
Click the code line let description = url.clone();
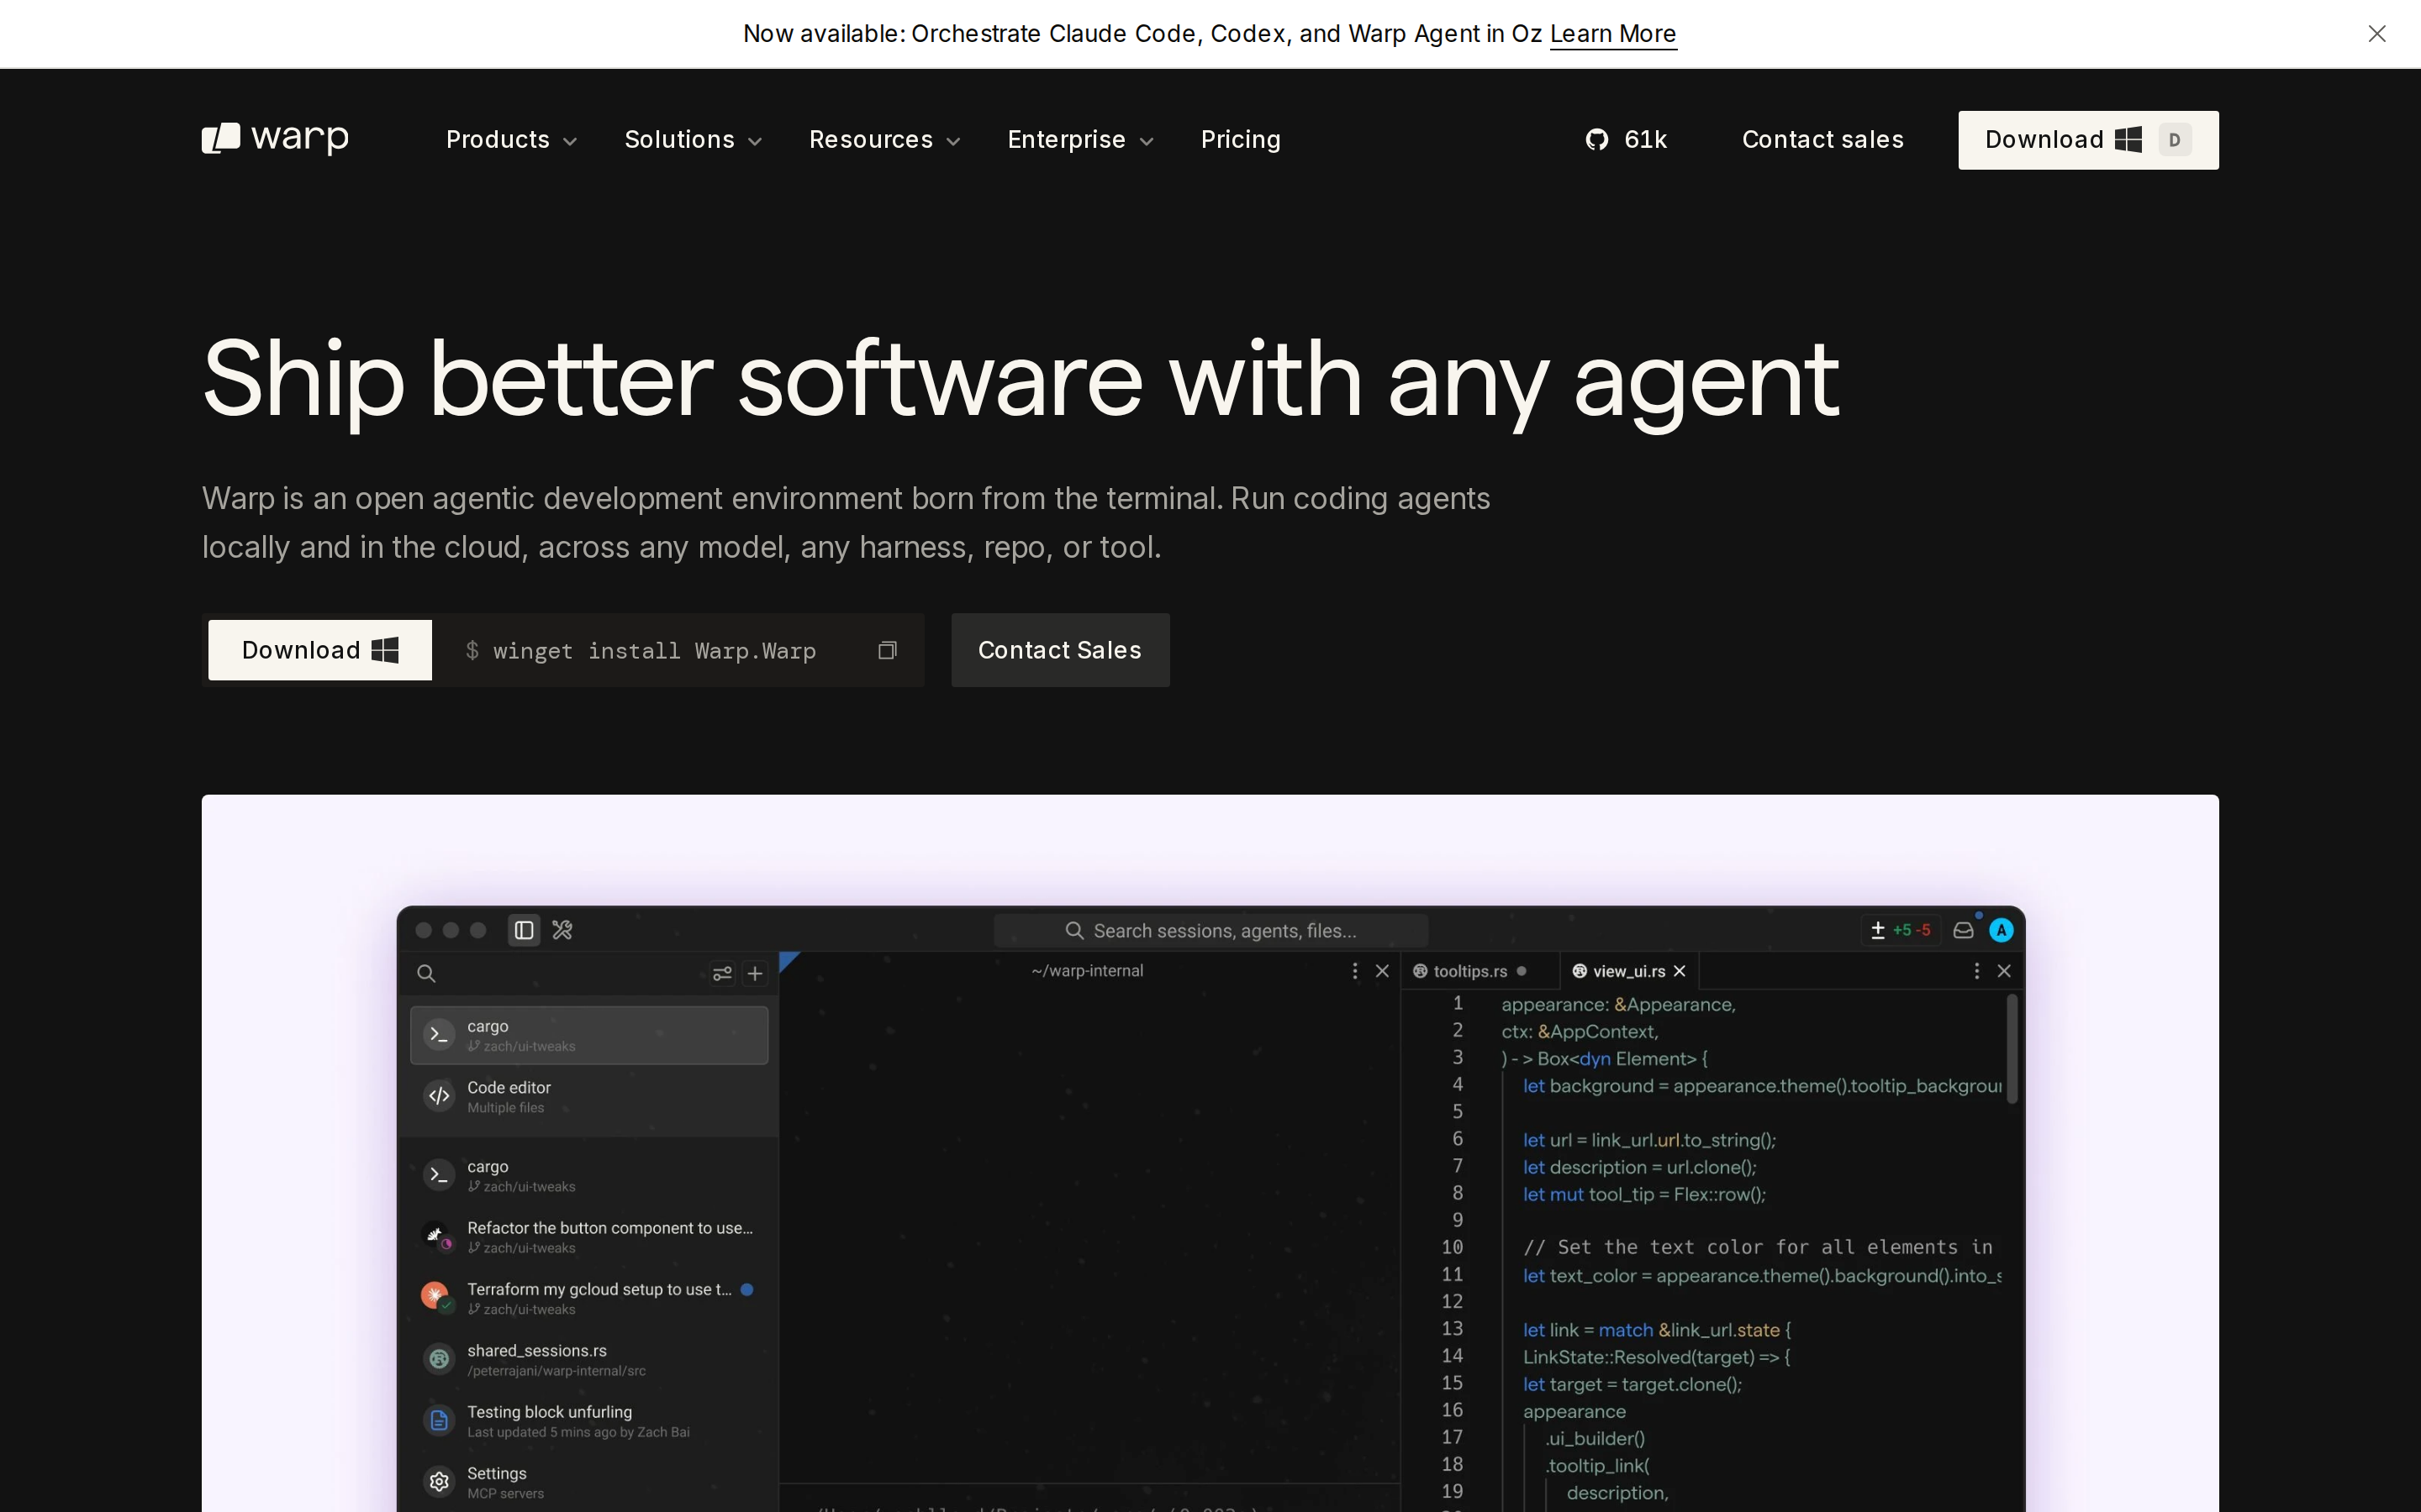tap(1640, 1167)
